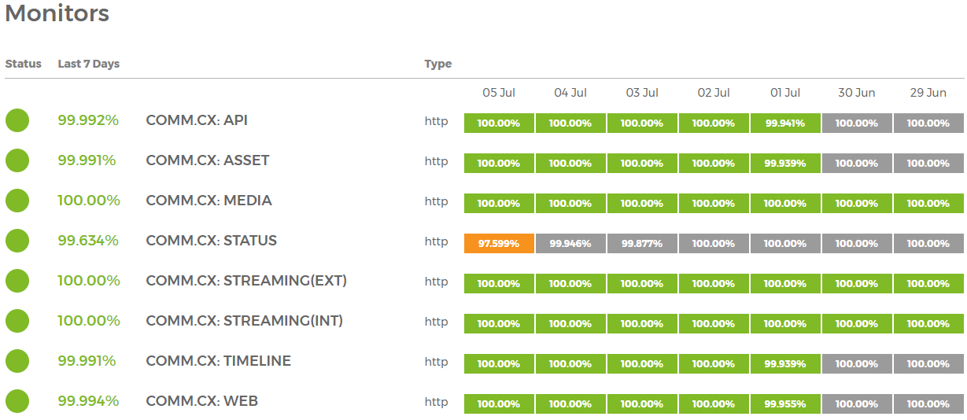The height and width of the screenshot is (420, 967).
Task: Click the 04 Jul column header
Action: [x=570, y=93]
